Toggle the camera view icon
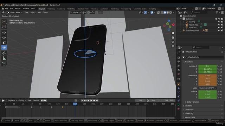The height and width of the screenshot is (126, 225). (x=173, y=42)
